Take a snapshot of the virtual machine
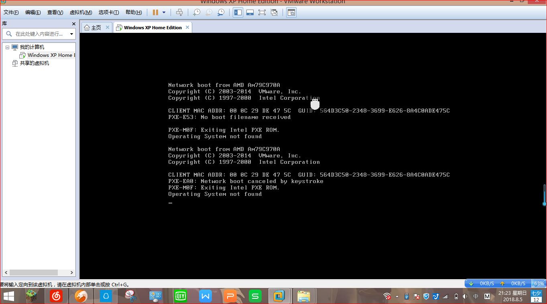This screenshot has width=547, height=304. (x=197, y=12)
